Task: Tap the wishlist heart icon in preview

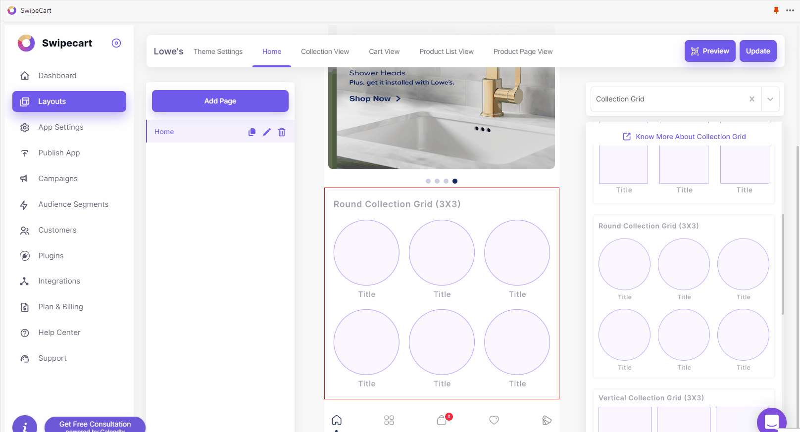Action: [494, 420]
